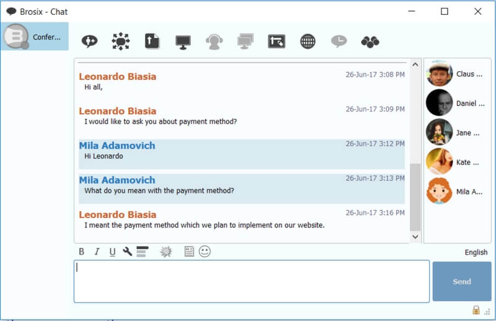496x321 pixels.
Task: Click the broadcast arrows toolbar icon
Action: point(121,42)
